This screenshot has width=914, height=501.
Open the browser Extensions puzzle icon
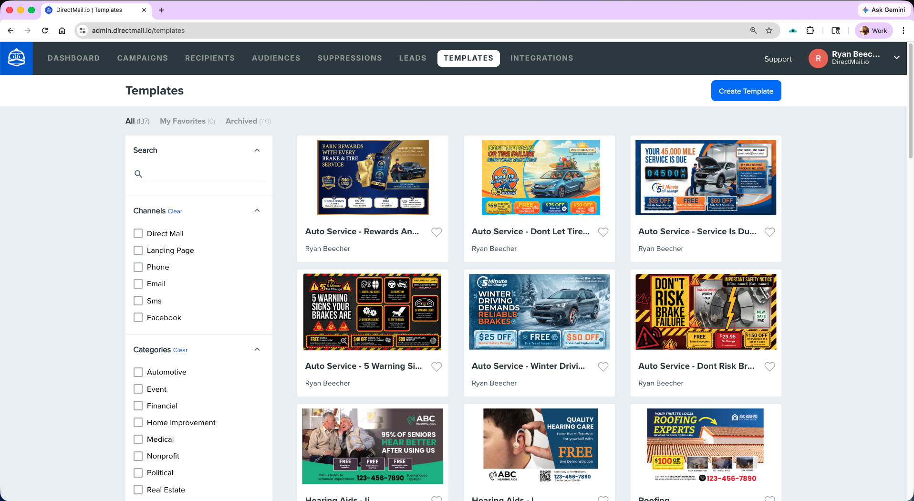click(x=810, y=31)
